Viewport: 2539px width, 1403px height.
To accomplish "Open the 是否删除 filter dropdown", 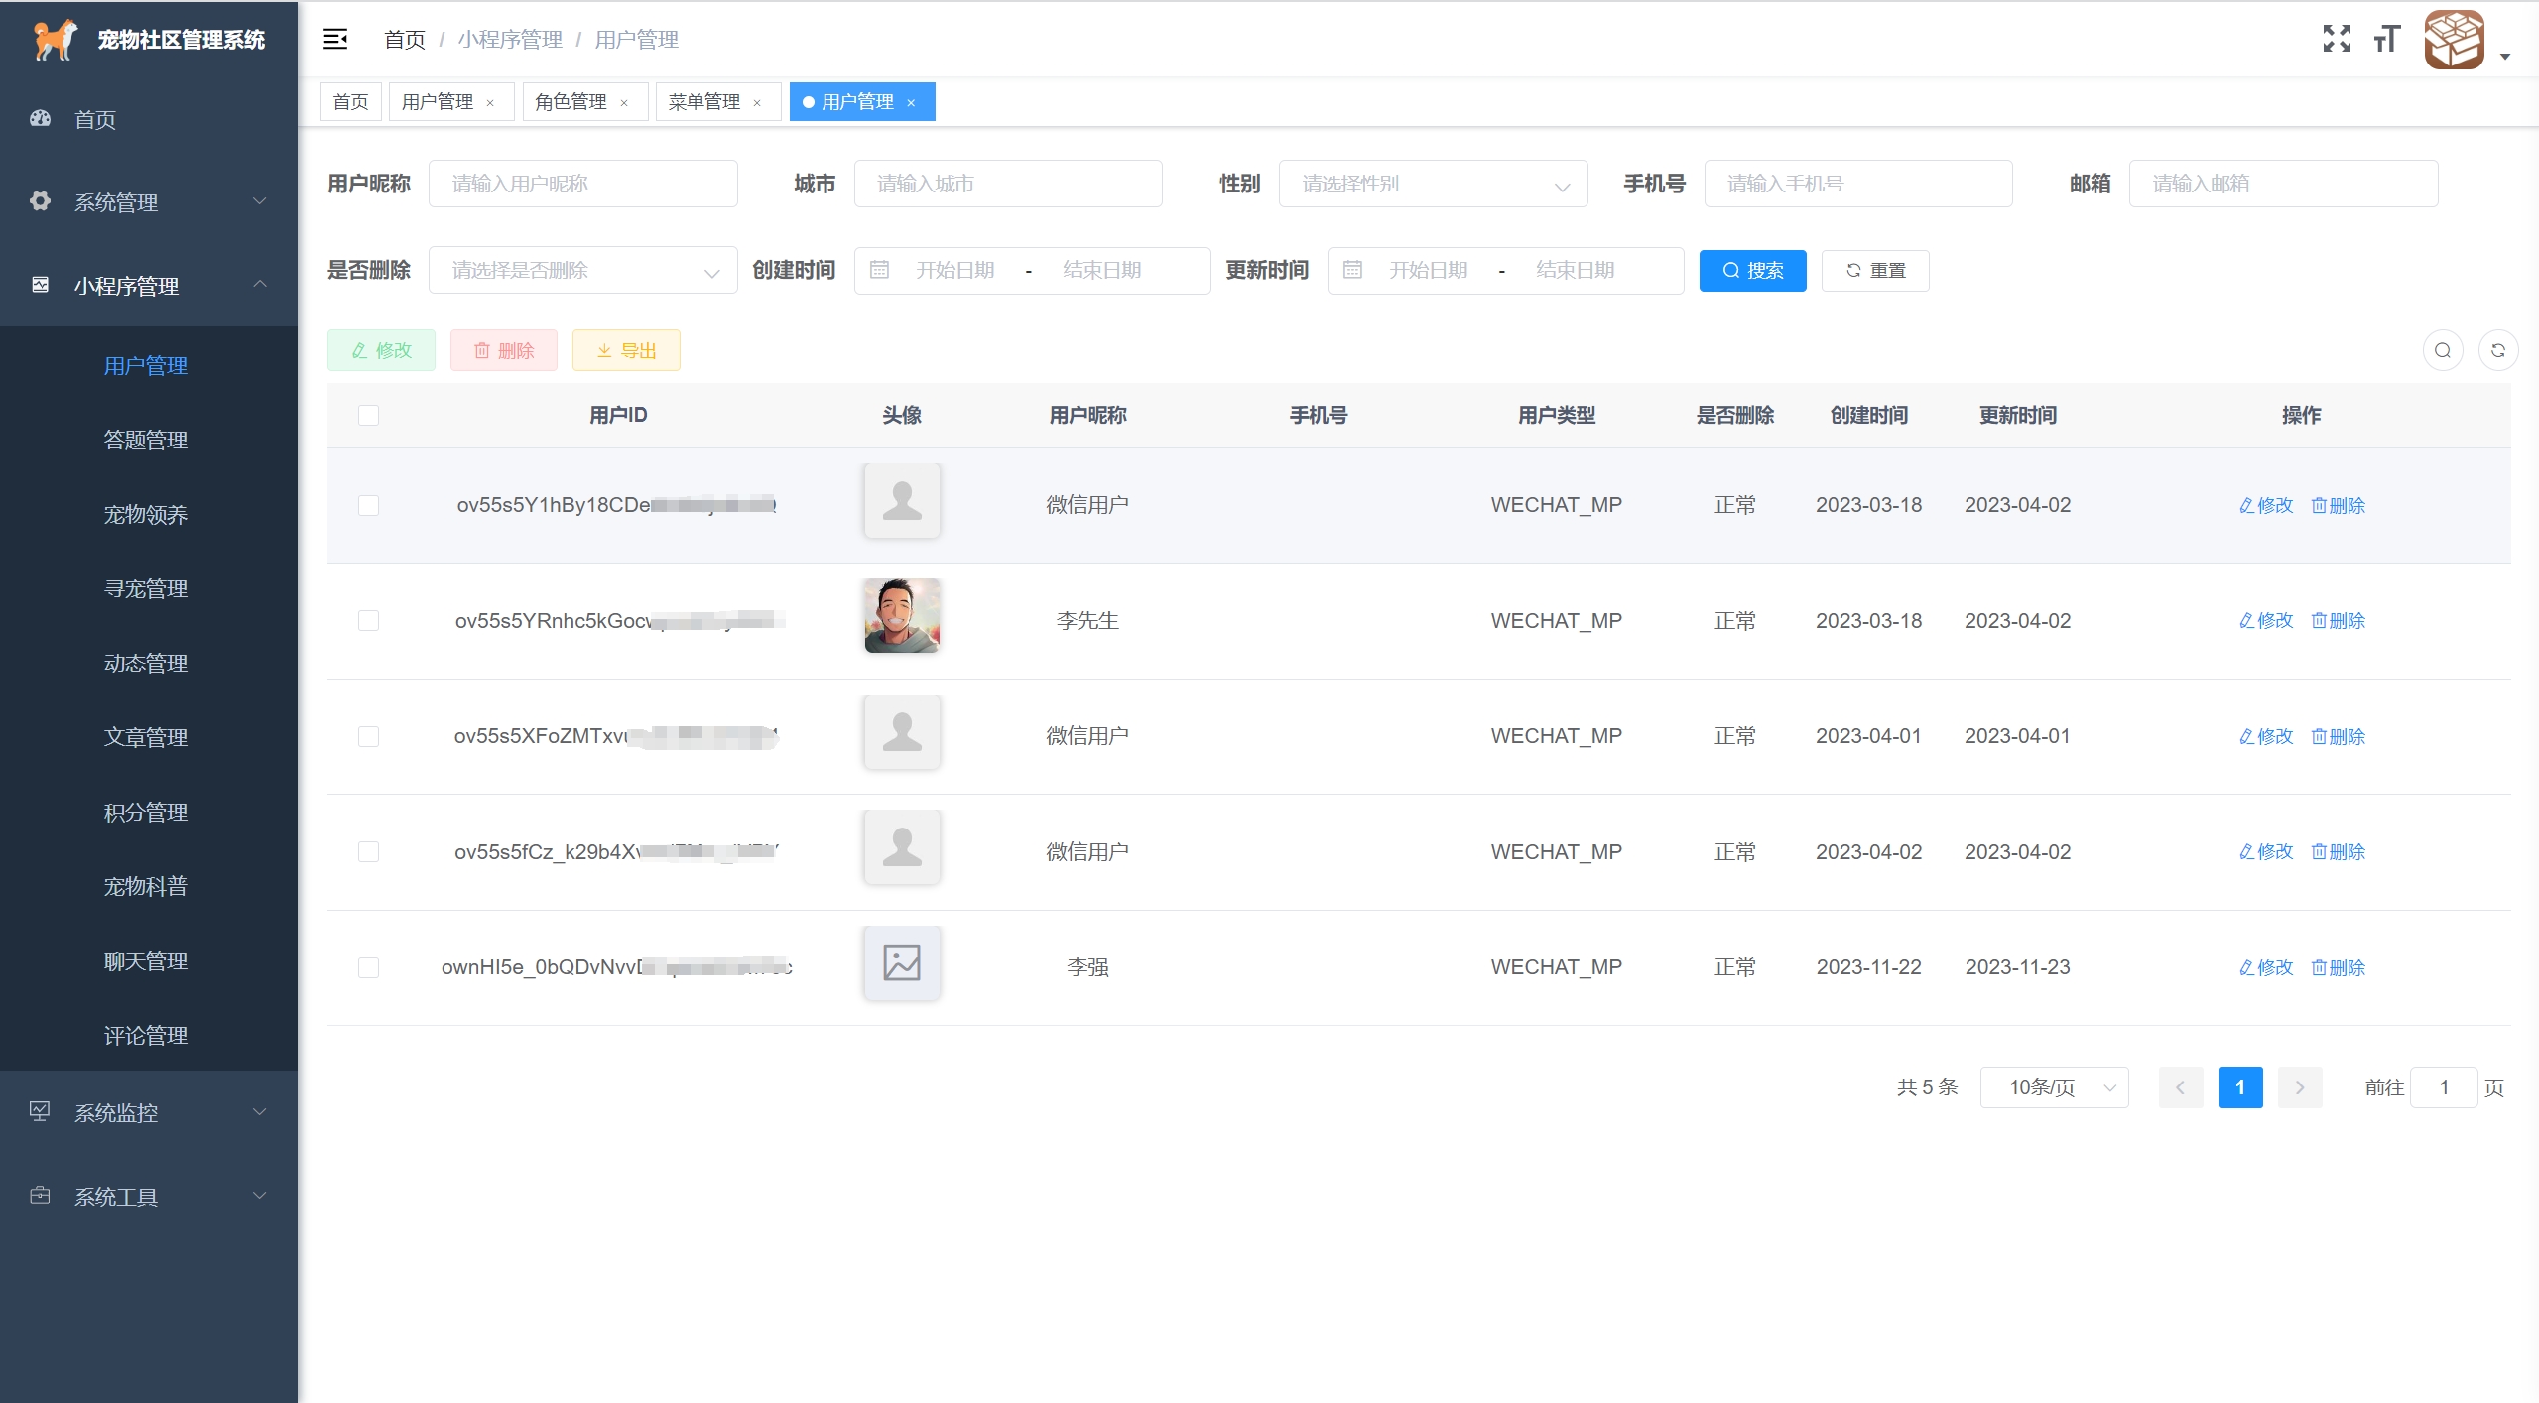I will (x=582, y=270).
